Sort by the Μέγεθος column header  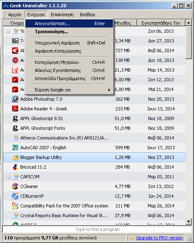pos(125,23)
